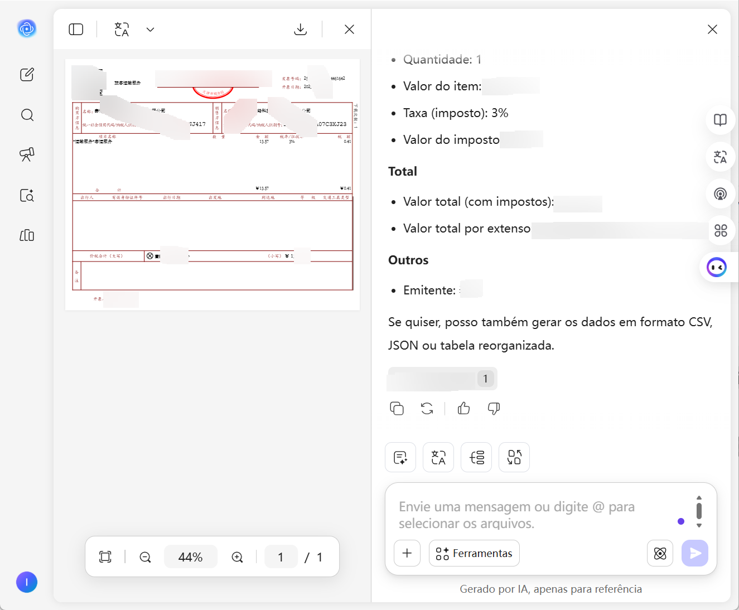
Task: Toggle the document sidebar panel
Action: [x=76, y=30]
